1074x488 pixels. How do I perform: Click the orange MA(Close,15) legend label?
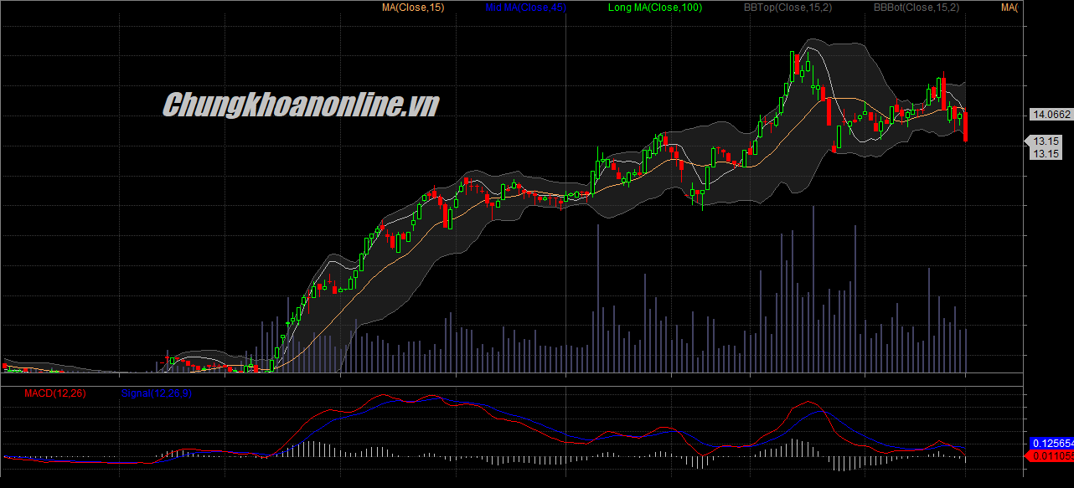413,8
